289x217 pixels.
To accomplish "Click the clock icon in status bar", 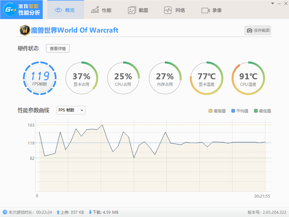I will 5,212.
